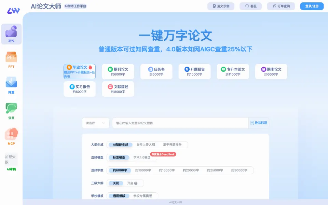Image resolution: width=328 pixels, height=205 pixels.
Task: Select the 期末论文 card
Action: (271, 71)
